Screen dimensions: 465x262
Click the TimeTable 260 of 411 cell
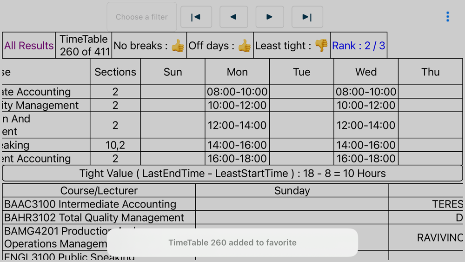click(84, 46)
